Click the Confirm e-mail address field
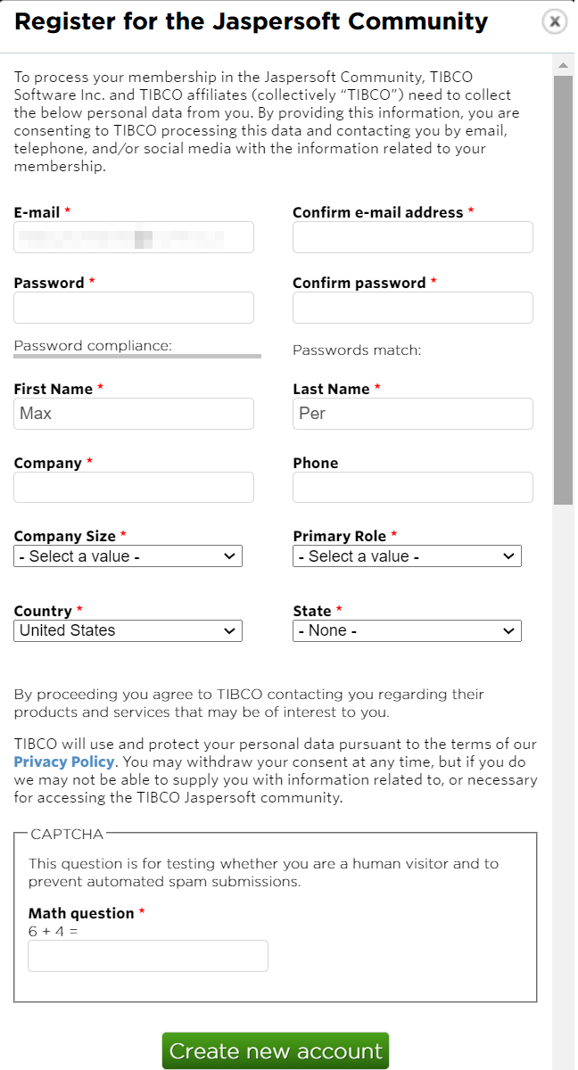Viewport: 578px width, 1070px height. click(413, 237)
